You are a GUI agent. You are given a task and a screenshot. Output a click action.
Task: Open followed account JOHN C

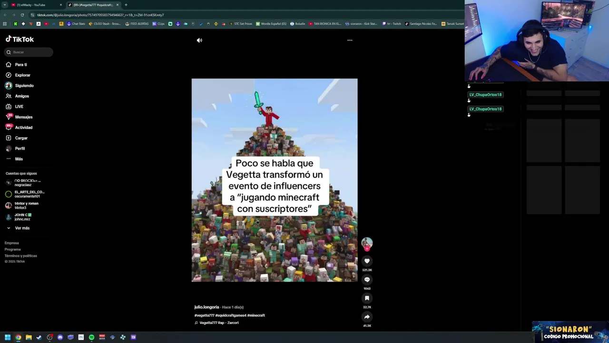click(19, 217)
